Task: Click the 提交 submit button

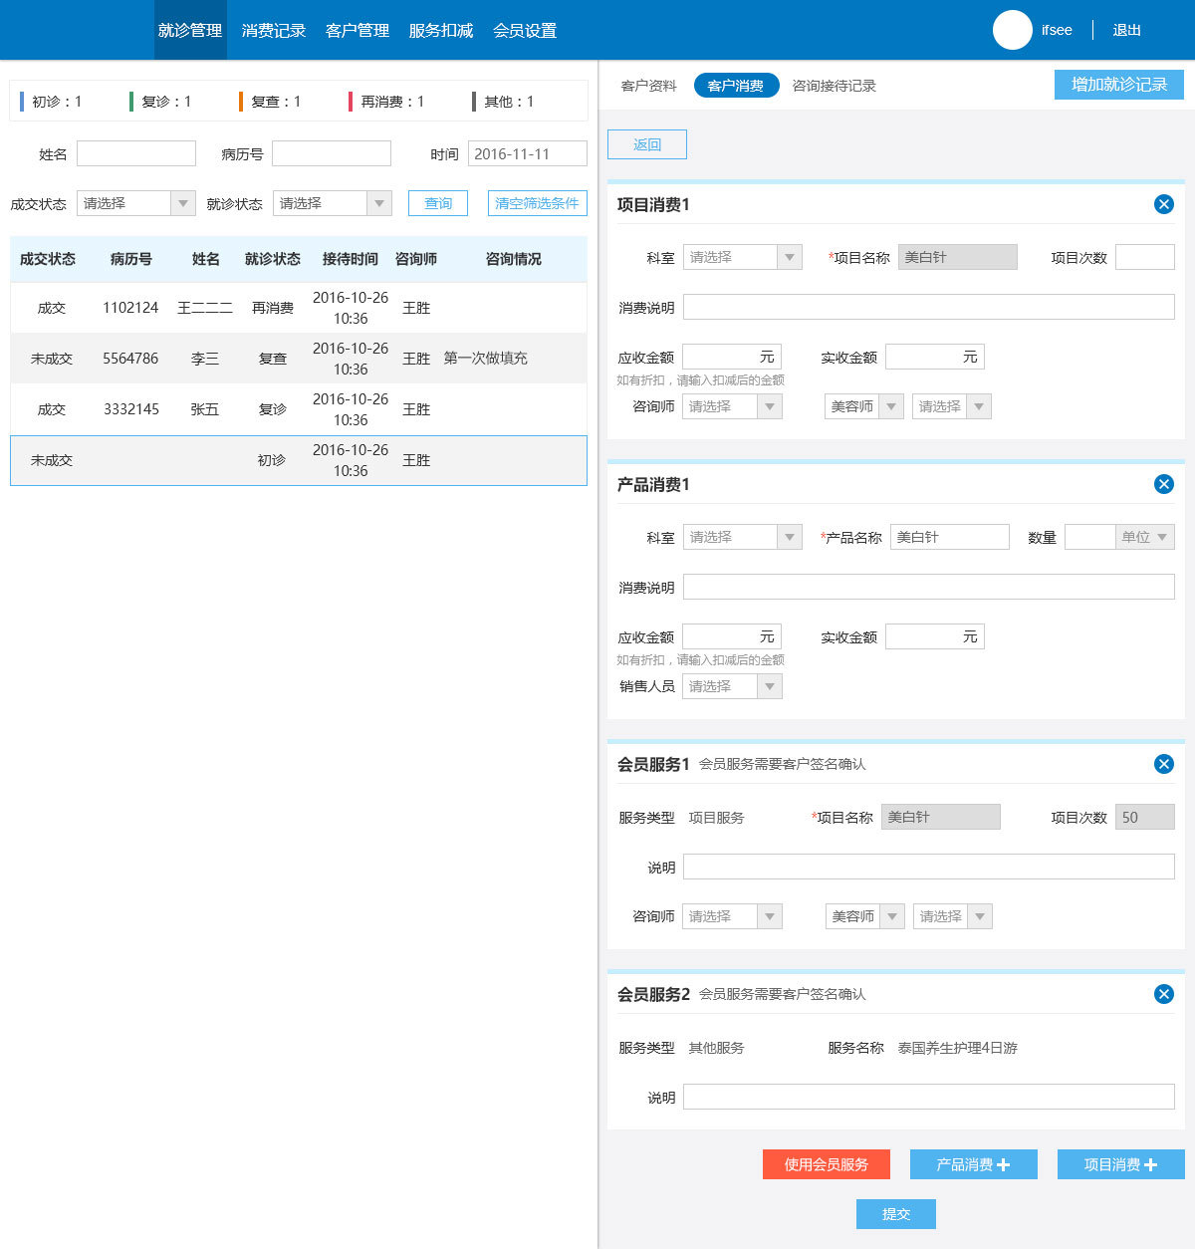Action: (x=896, y=1214)
